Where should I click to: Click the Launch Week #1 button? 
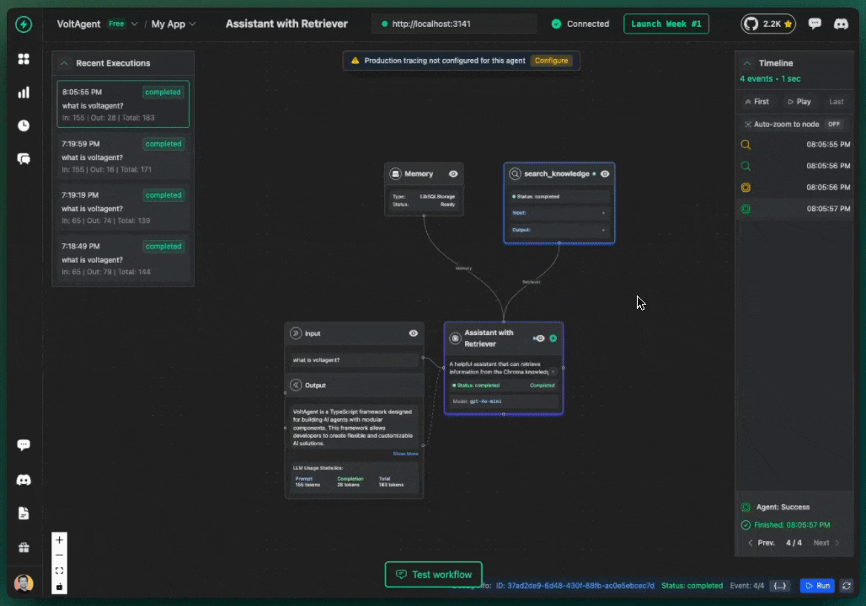click(666, 24)
